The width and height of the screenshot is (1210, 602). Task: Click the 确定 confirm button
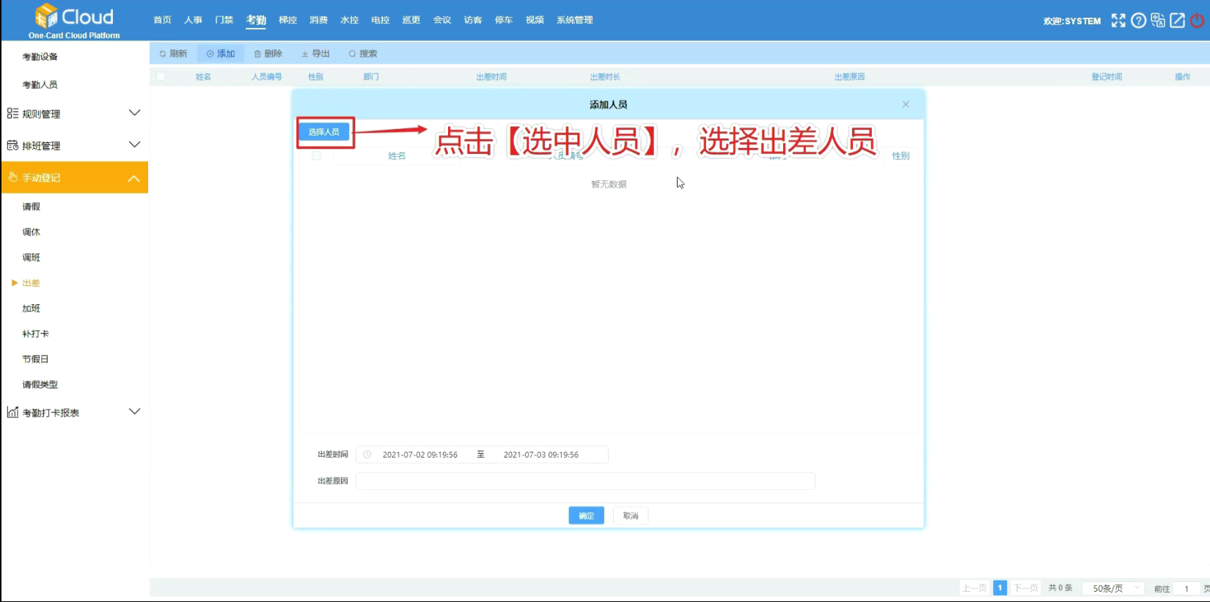click(586, 515)
